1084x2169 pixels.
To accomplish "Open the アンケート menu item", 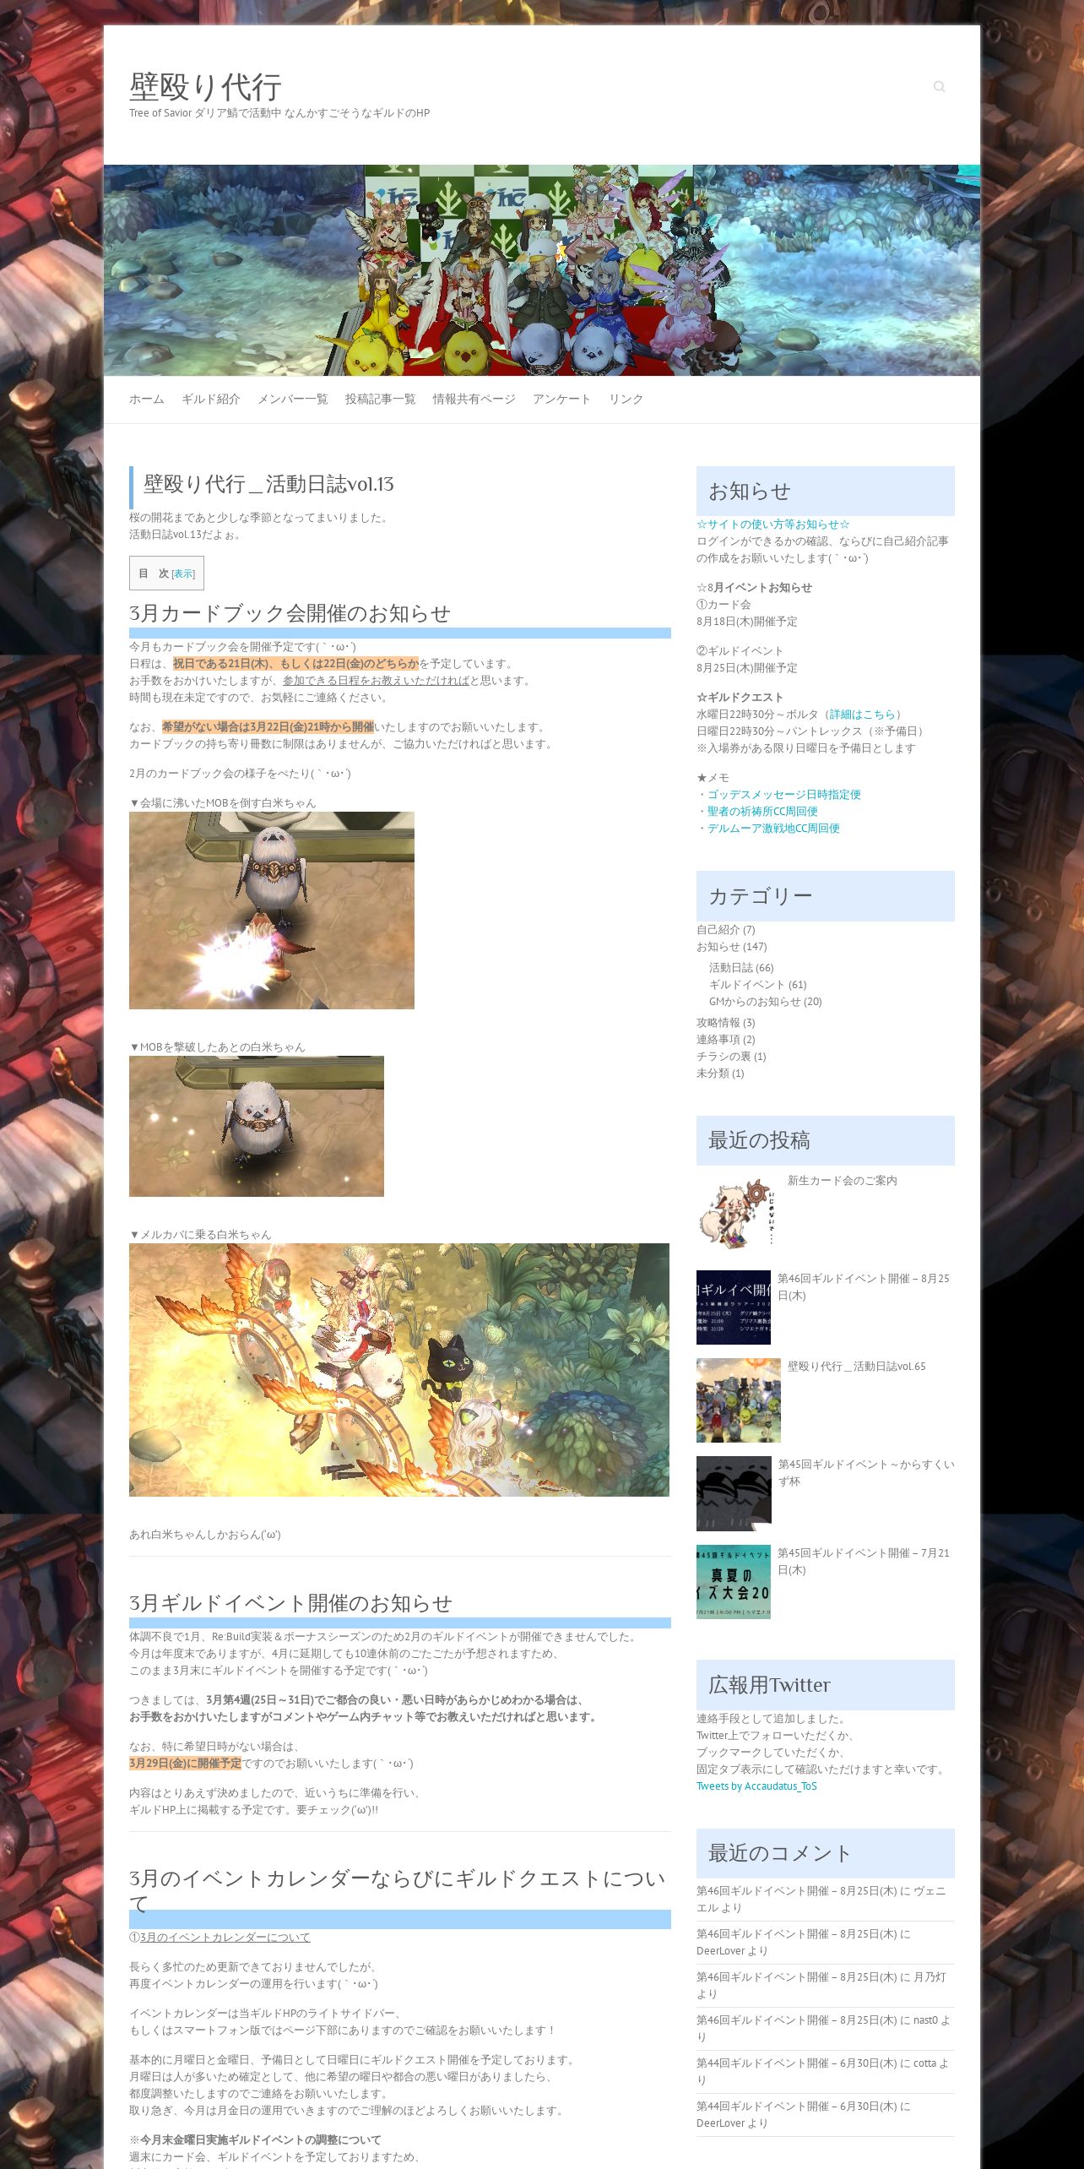I will 562,399.
